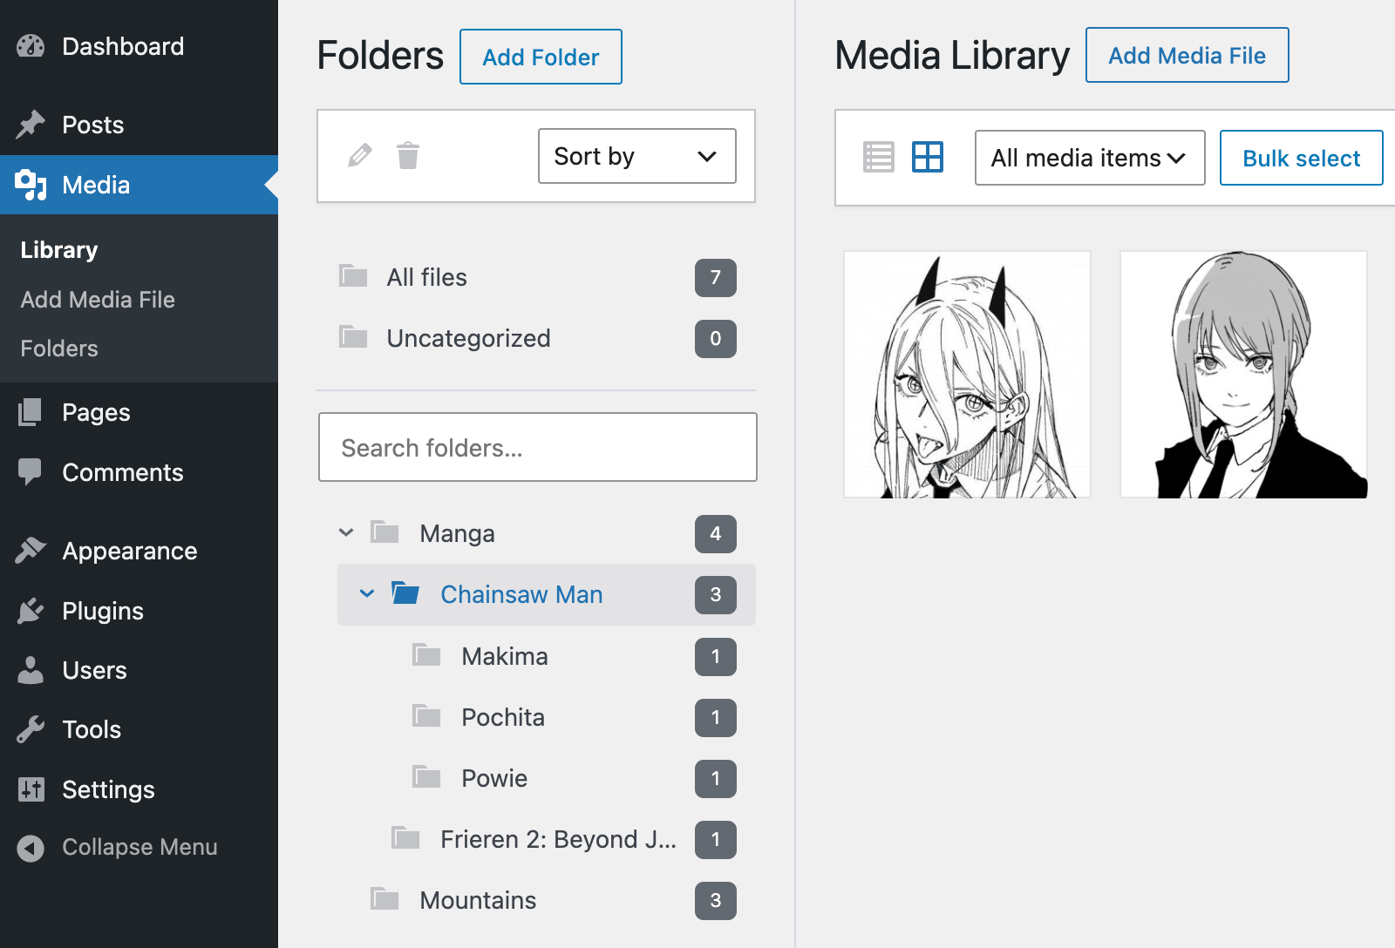
Task: Open the Appearance menu item
Action: [x=139, y=551]
